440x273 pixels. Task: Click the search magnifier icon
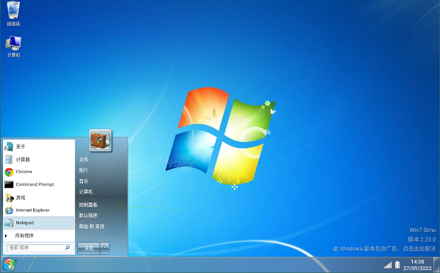tap(67, 248)
